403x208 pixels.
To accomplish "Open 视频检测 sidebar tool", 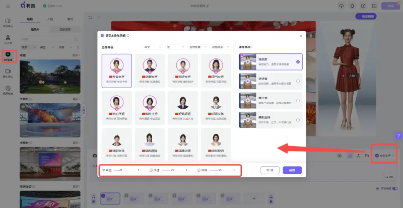I will pyautogui.click(x=8, y=90).
